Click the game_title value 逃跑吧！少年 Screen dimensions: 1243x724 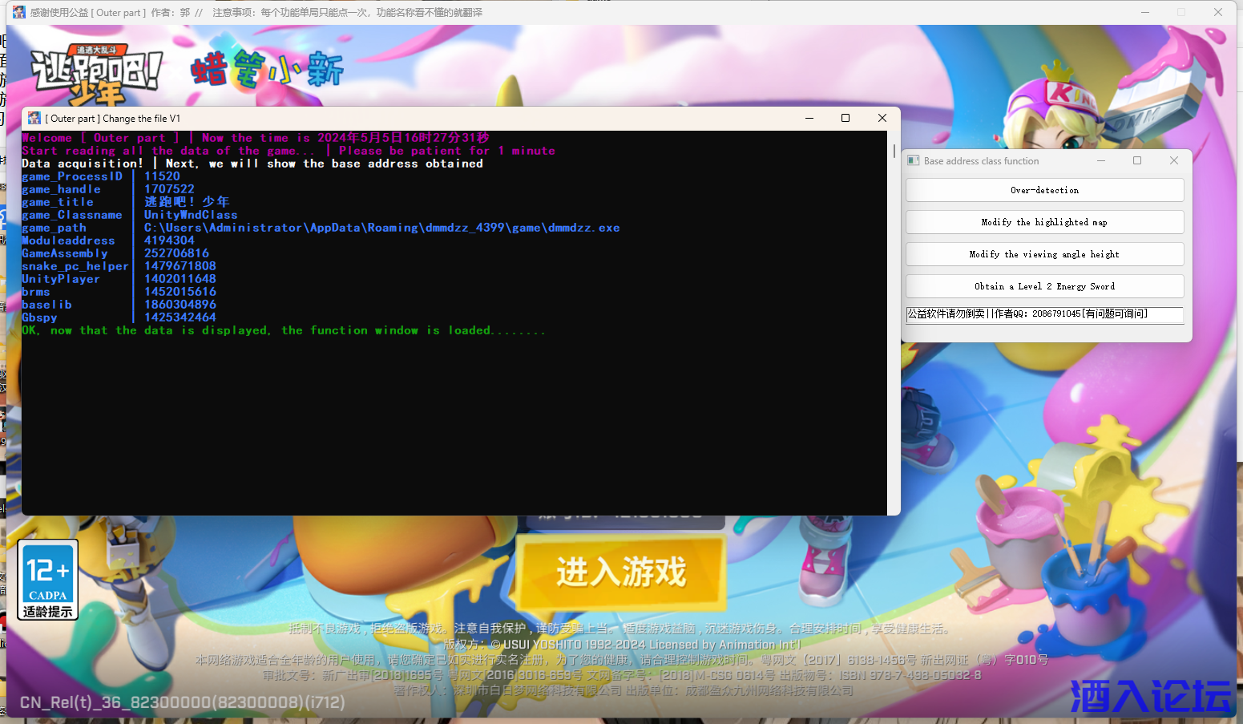[187, 202]
